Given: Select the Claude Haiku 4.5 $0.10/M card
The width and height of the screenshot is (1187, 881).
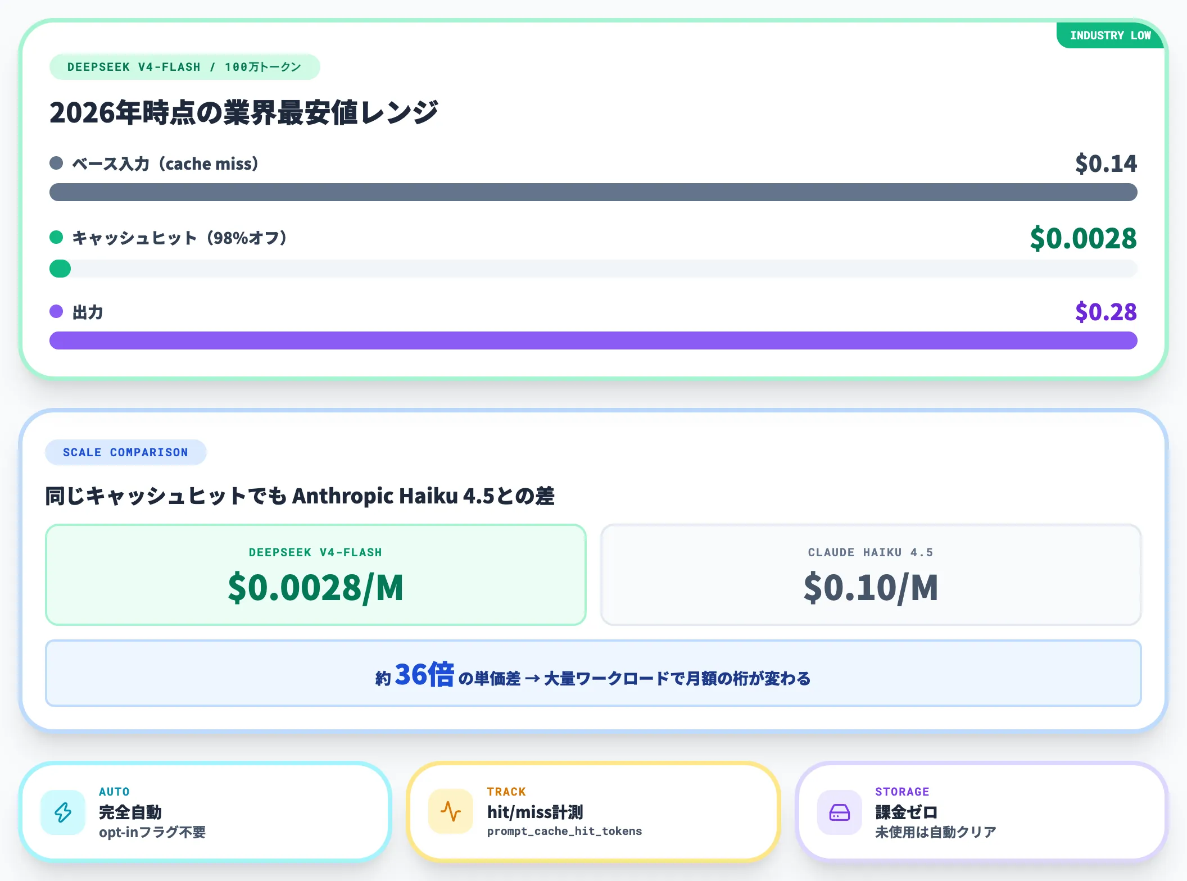Looking at the screenshot, I should tap(871, 575).
